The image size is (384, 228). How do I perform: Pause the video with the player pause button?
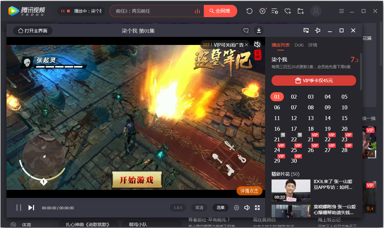[18, 208]
